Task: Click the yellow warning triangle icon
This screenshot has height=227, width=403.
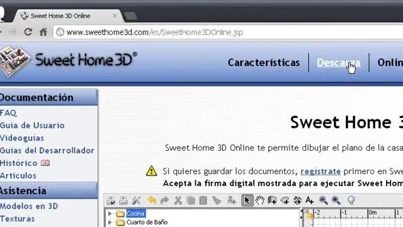Action: click(x=151, y=171)
